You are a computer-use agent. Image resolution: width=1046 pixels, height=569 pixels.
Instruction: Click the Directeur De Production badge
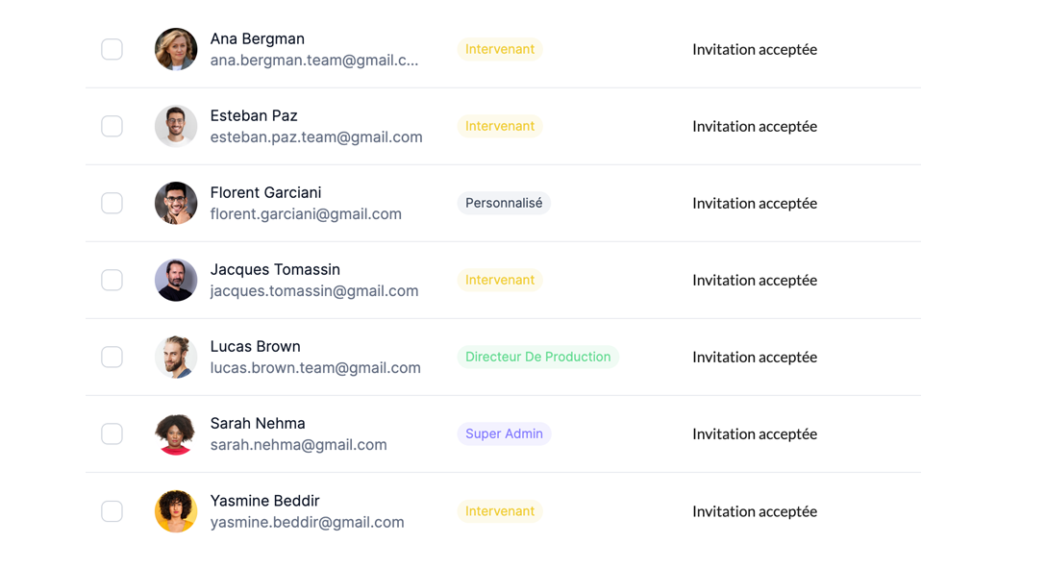point(537,357)
